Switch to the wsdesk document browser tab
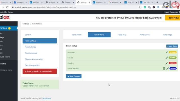 (x=21, y=2)
